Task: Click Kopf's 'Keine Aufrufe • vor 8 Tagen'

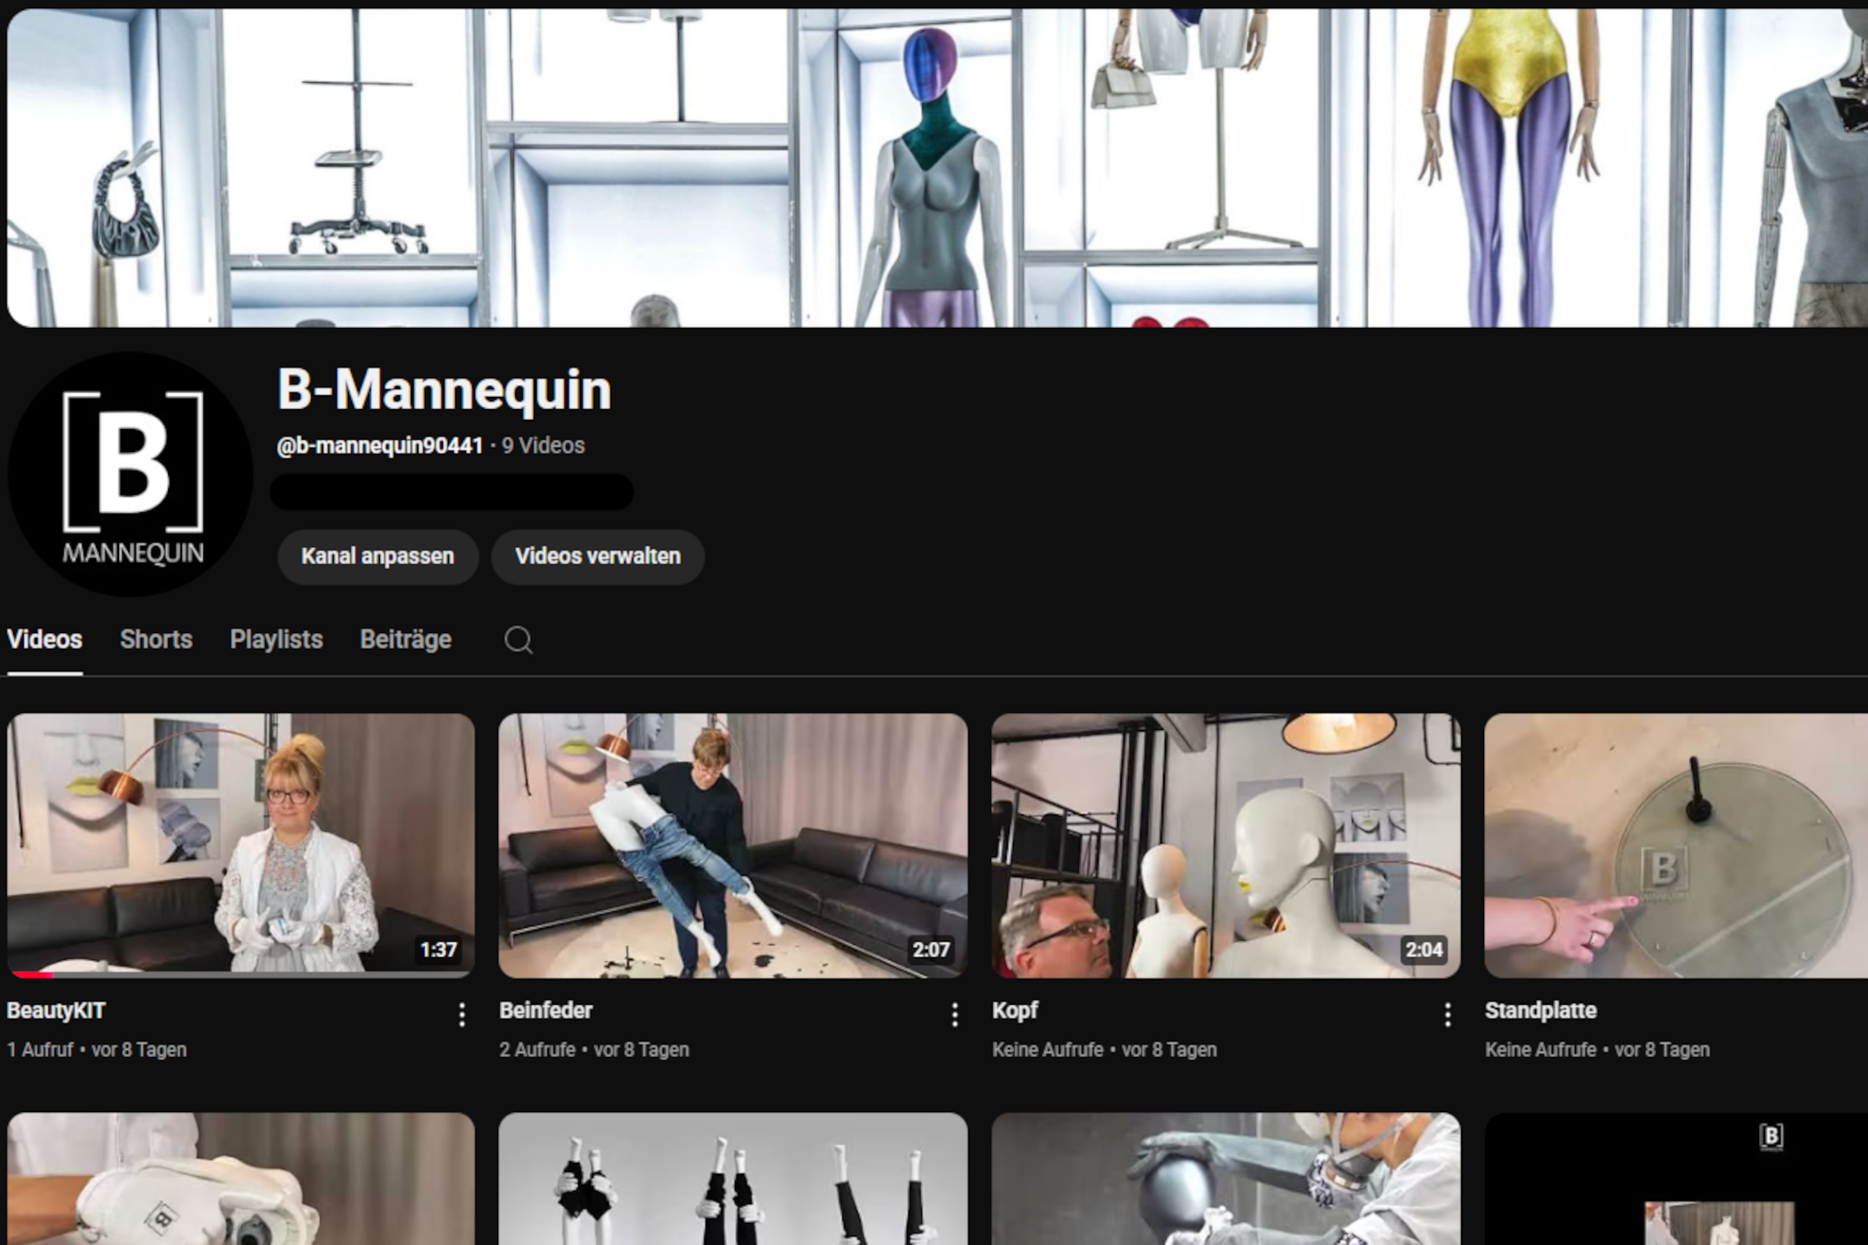Action: tap(1104, 1050)
